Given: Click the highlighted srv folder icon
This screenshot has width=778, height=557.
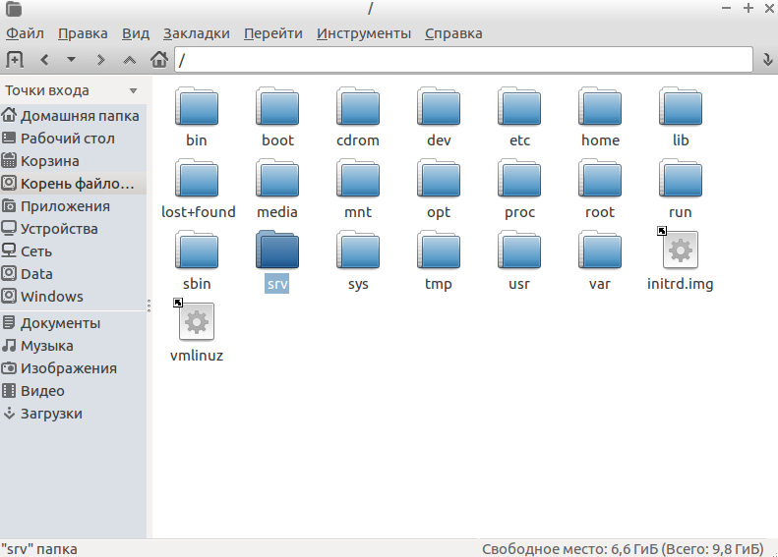Looking at the screenshot, I should point(277,251).
